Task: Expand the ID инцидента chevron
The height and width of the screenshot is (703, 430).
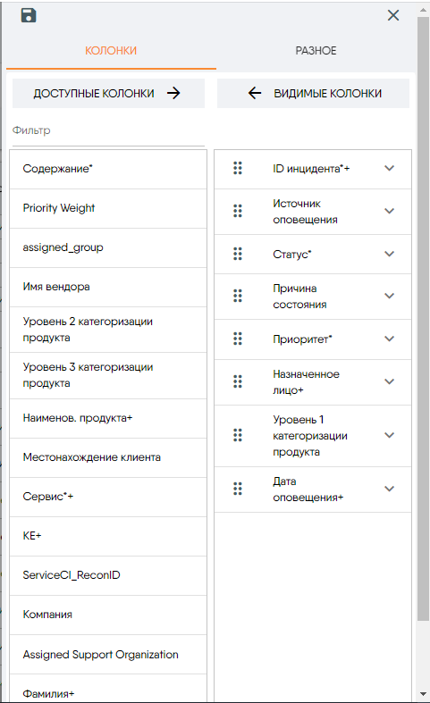Action: click(389, 168)
